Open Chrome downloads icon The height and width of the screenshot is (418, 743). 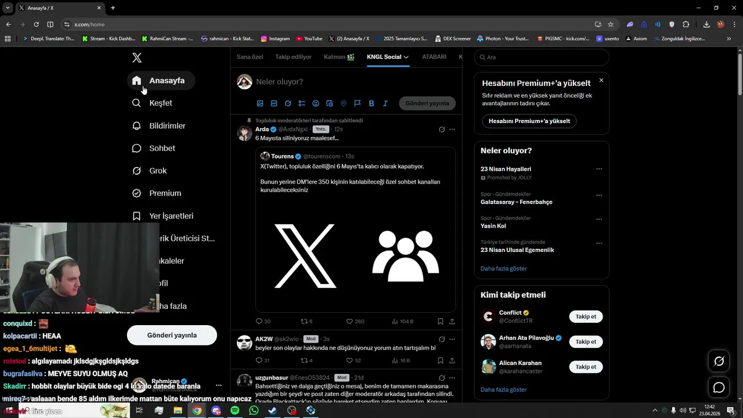pyautogui.click(x=706, y=24)
